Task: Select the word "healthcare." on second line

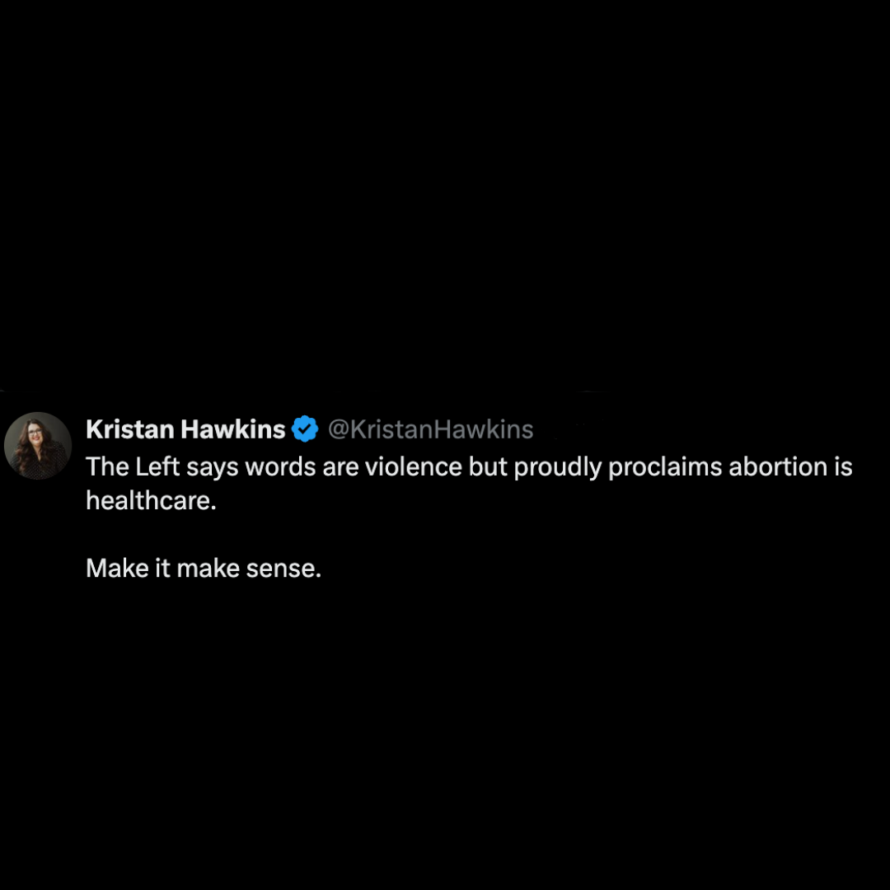Action: (151, 501)
